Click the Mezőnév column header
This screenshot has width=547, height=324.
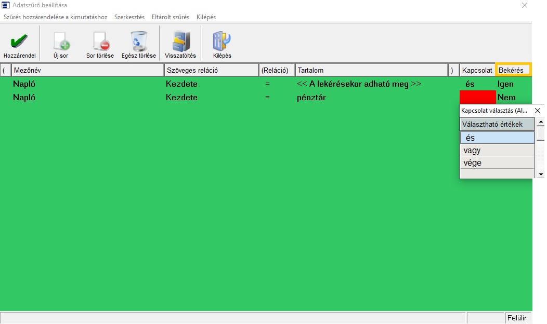click(x=87, y=70)
